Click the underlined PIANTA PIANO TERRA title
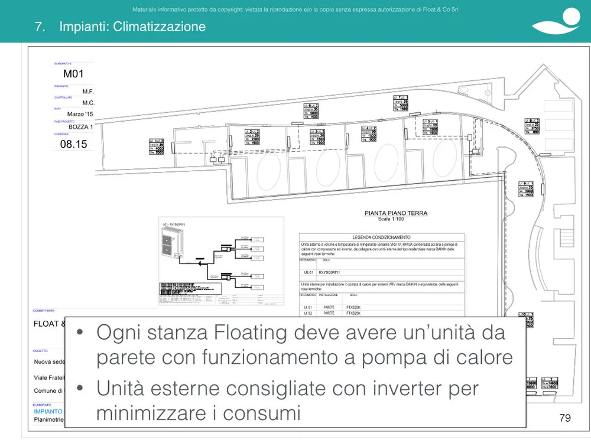Screen dimensions: 591x443 (396, 213)
